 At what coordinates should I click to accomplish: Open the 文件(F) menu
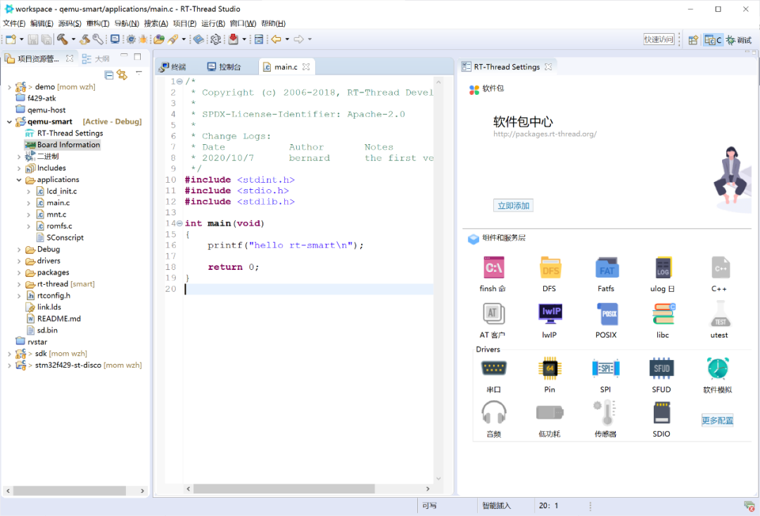[14, 23]
